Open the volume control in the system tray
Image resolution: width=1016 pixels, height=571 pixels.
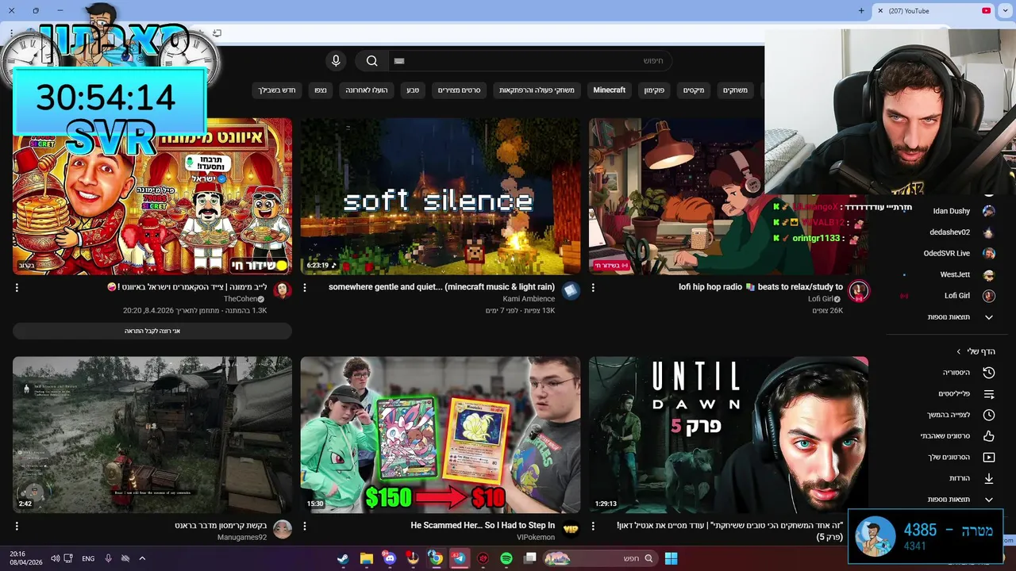[x=55, y=558]
